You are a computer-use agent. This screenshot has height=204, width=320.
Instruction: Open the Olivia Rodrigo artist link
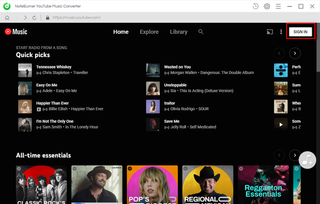(183, 109)
